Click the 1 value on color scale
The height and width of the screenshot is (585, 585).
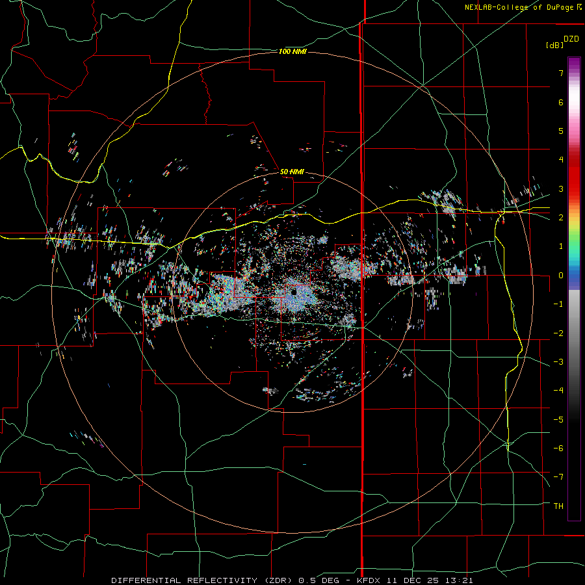(x=561, y=246)
